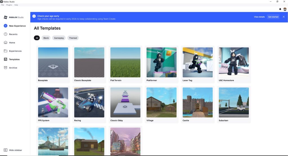
Task: Click the Templates label in sidebar
Action: pyautogui.click(x=14, y=59)
